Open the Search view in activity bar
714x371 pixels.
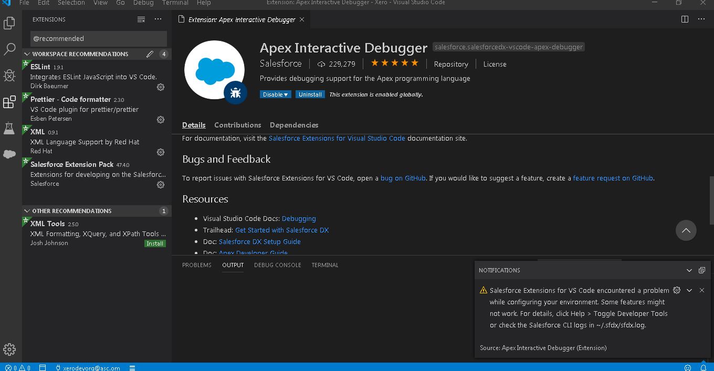pos(9,49)
